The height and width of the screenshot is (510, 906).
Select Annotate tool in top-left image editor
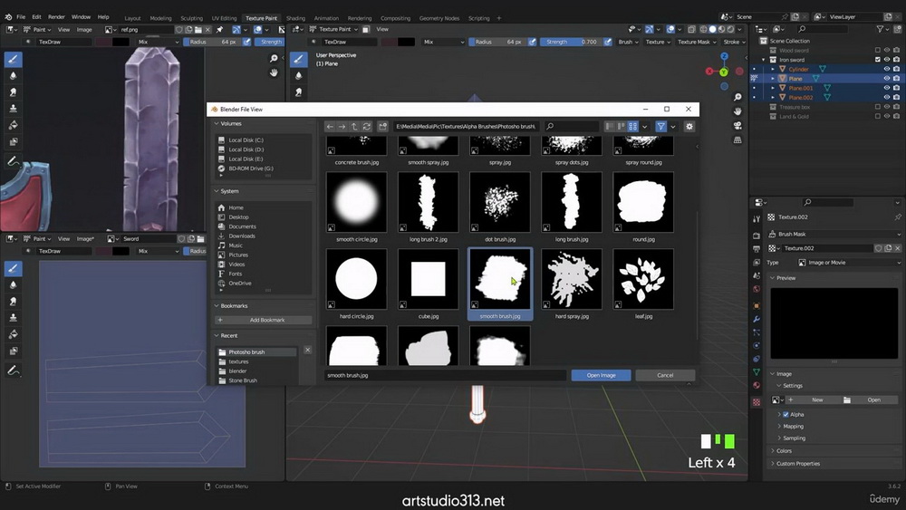[x=13, y=162]
